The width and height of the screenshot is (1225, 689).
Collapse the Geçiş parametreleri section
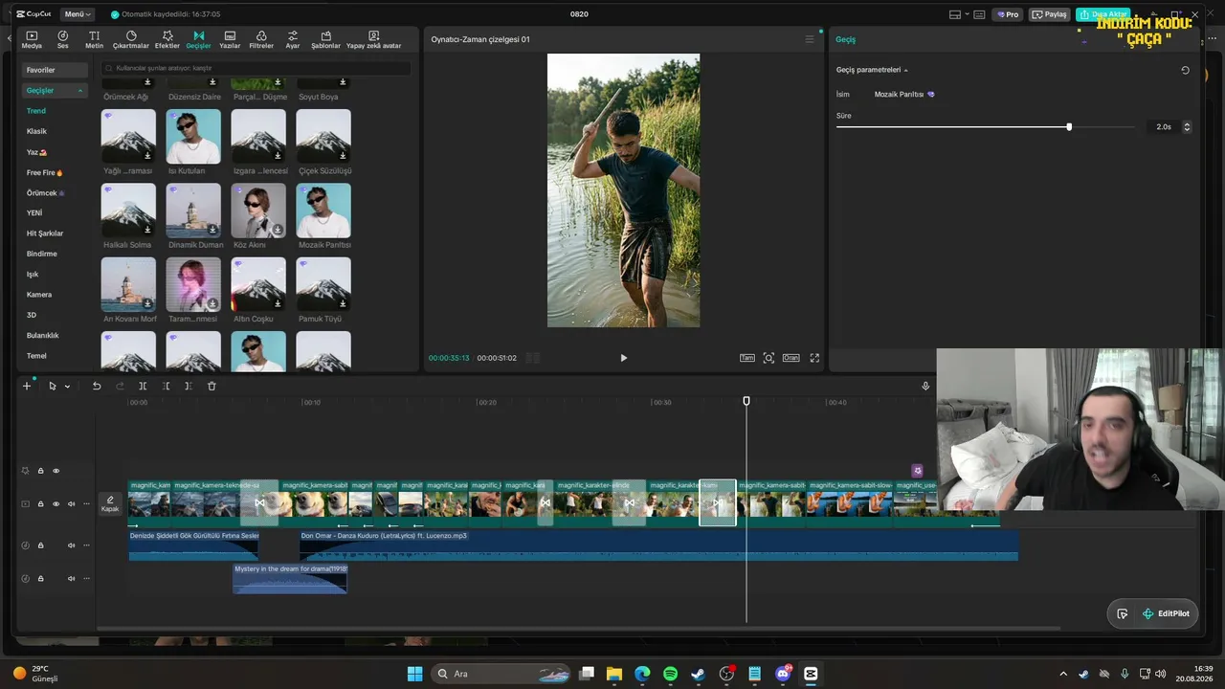tap(906, 70)
